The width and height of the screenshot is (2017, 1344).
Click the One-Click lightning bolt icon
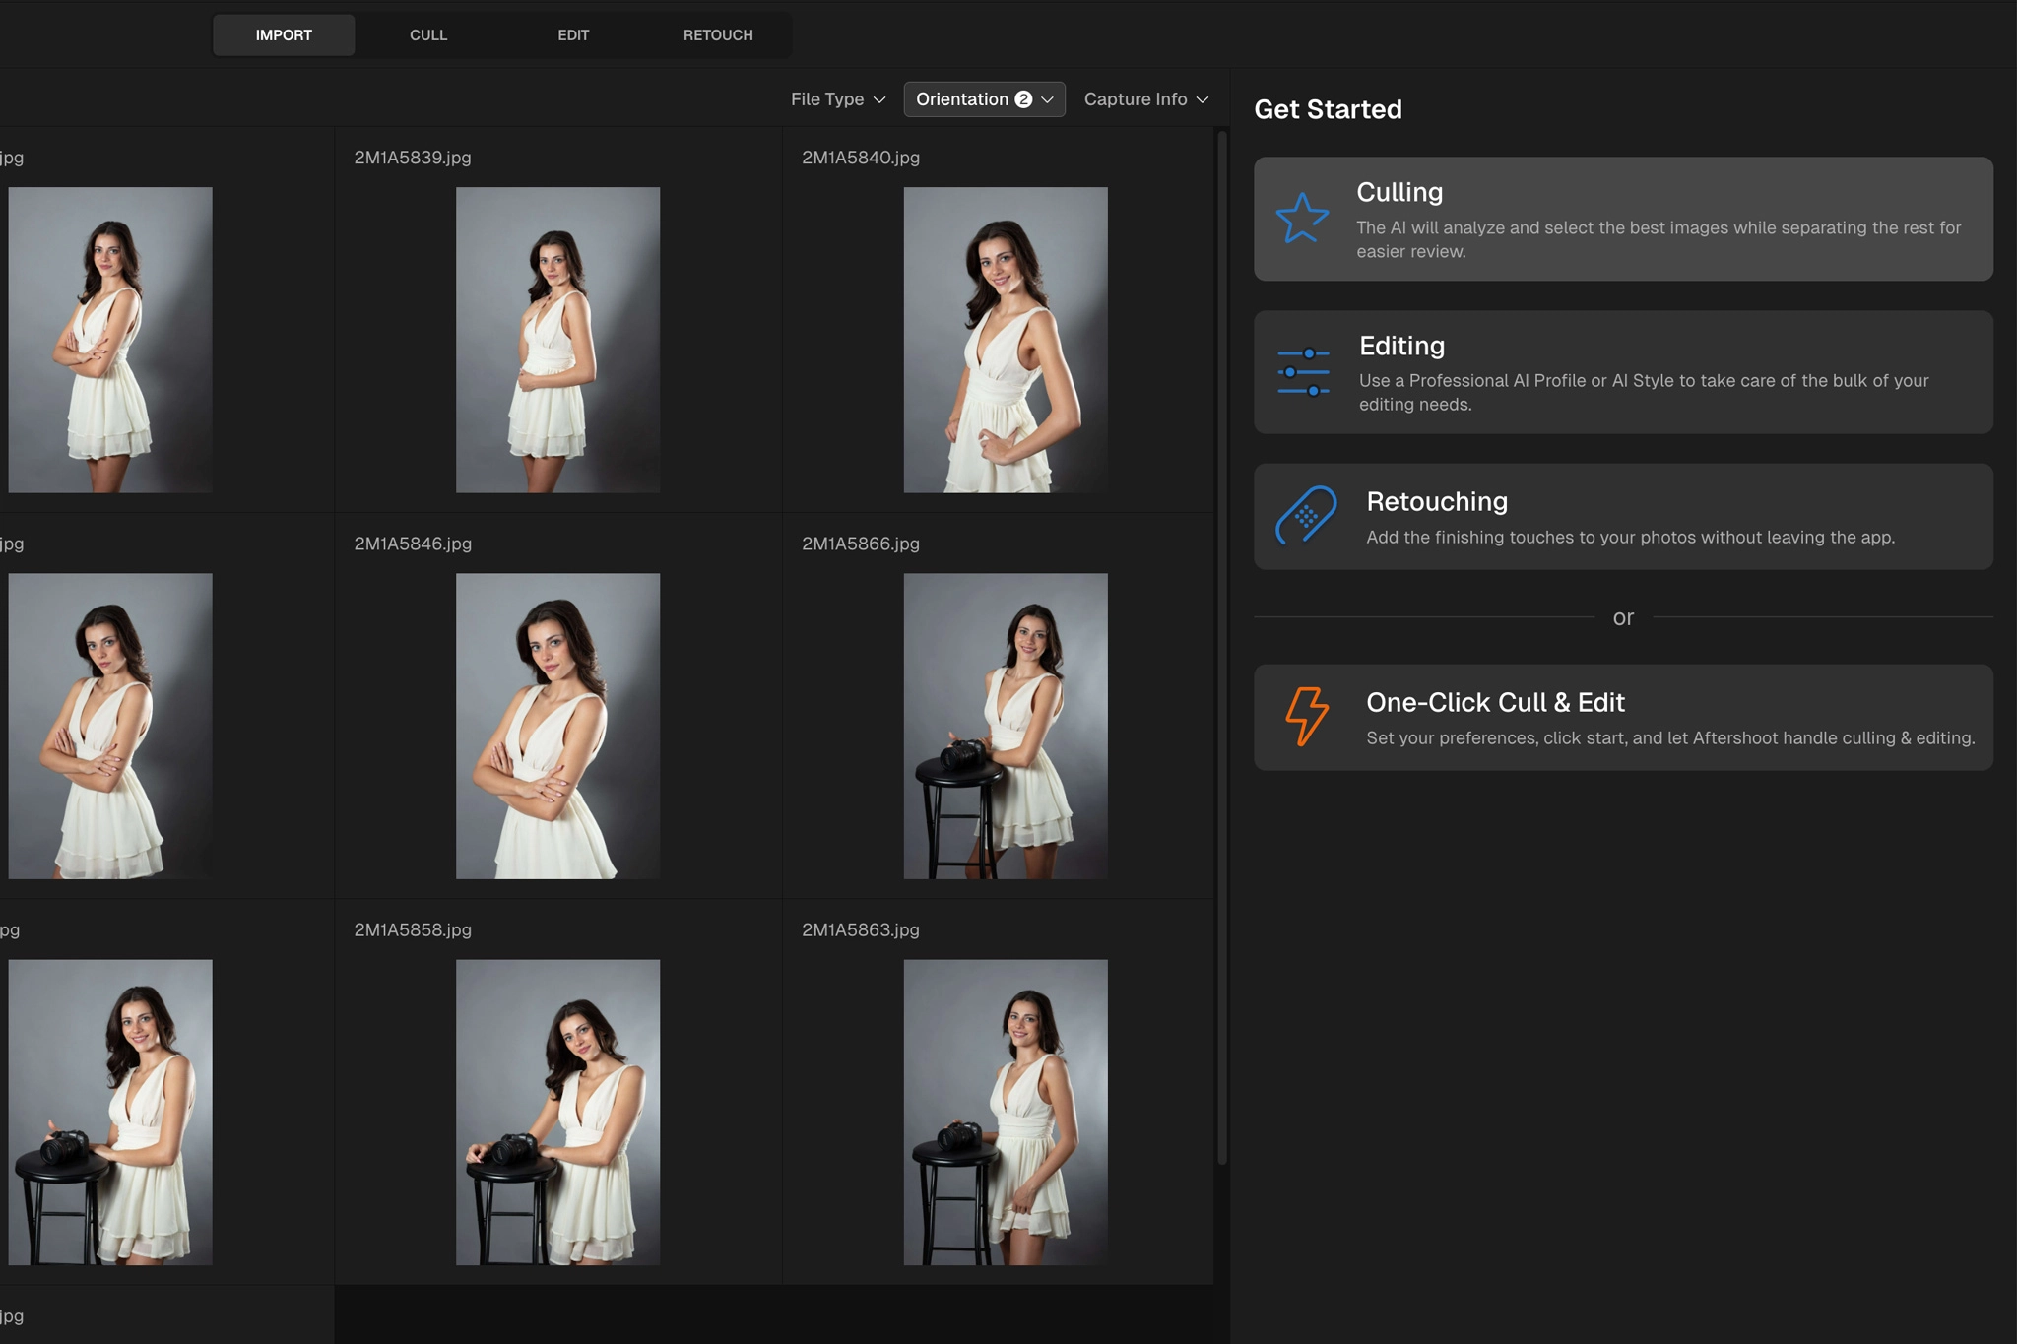tap(1307, 716)
